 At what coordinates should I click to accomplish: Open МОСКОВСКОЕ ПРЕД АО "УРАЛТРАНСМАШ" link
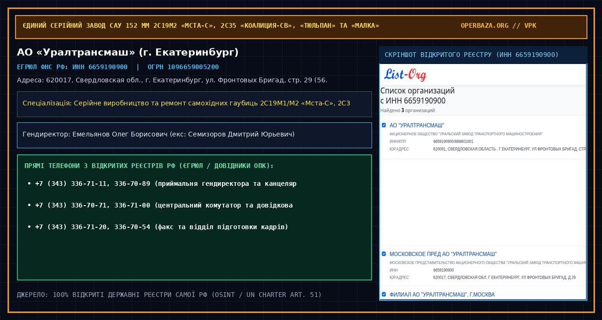444,254
